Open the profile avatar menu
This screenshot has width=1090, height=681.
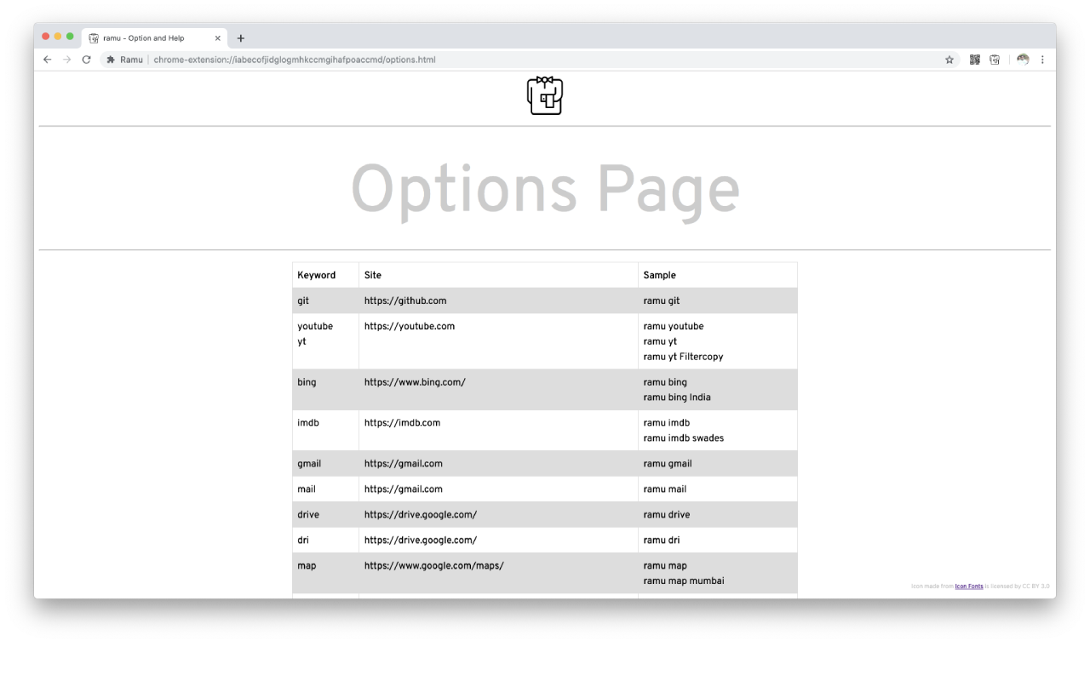pos(1023,60)
